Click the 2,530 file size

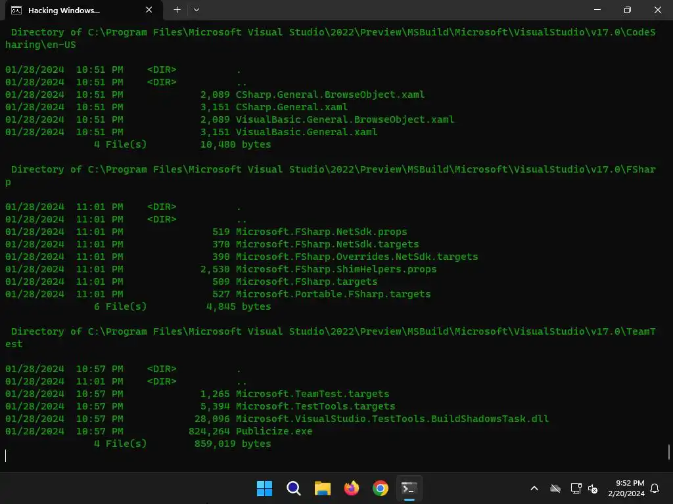point(215,269)
